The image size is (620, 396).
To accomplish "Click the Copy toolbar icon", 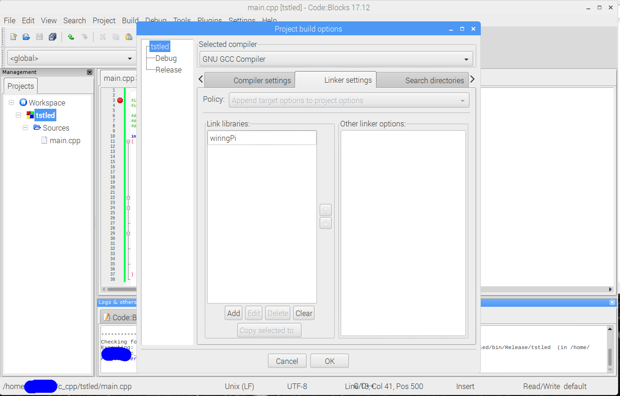I will 116,37.
